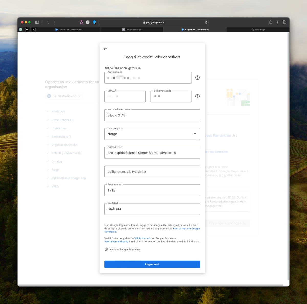
Task: Open the dimmed Google Play-utviklere link
Action: coord(218,136)
